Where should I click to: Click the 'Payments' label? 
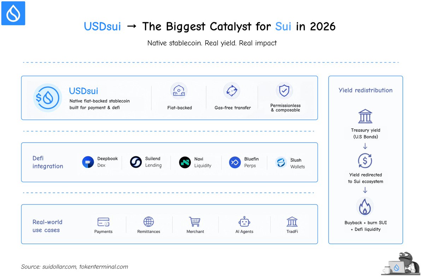click(103, 232)
